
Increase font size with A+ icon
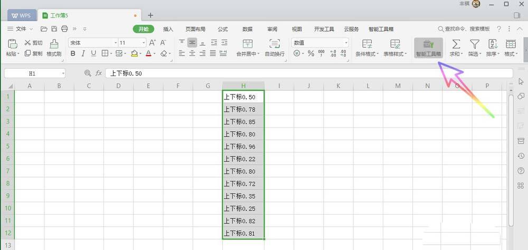(x=153, y=42)
